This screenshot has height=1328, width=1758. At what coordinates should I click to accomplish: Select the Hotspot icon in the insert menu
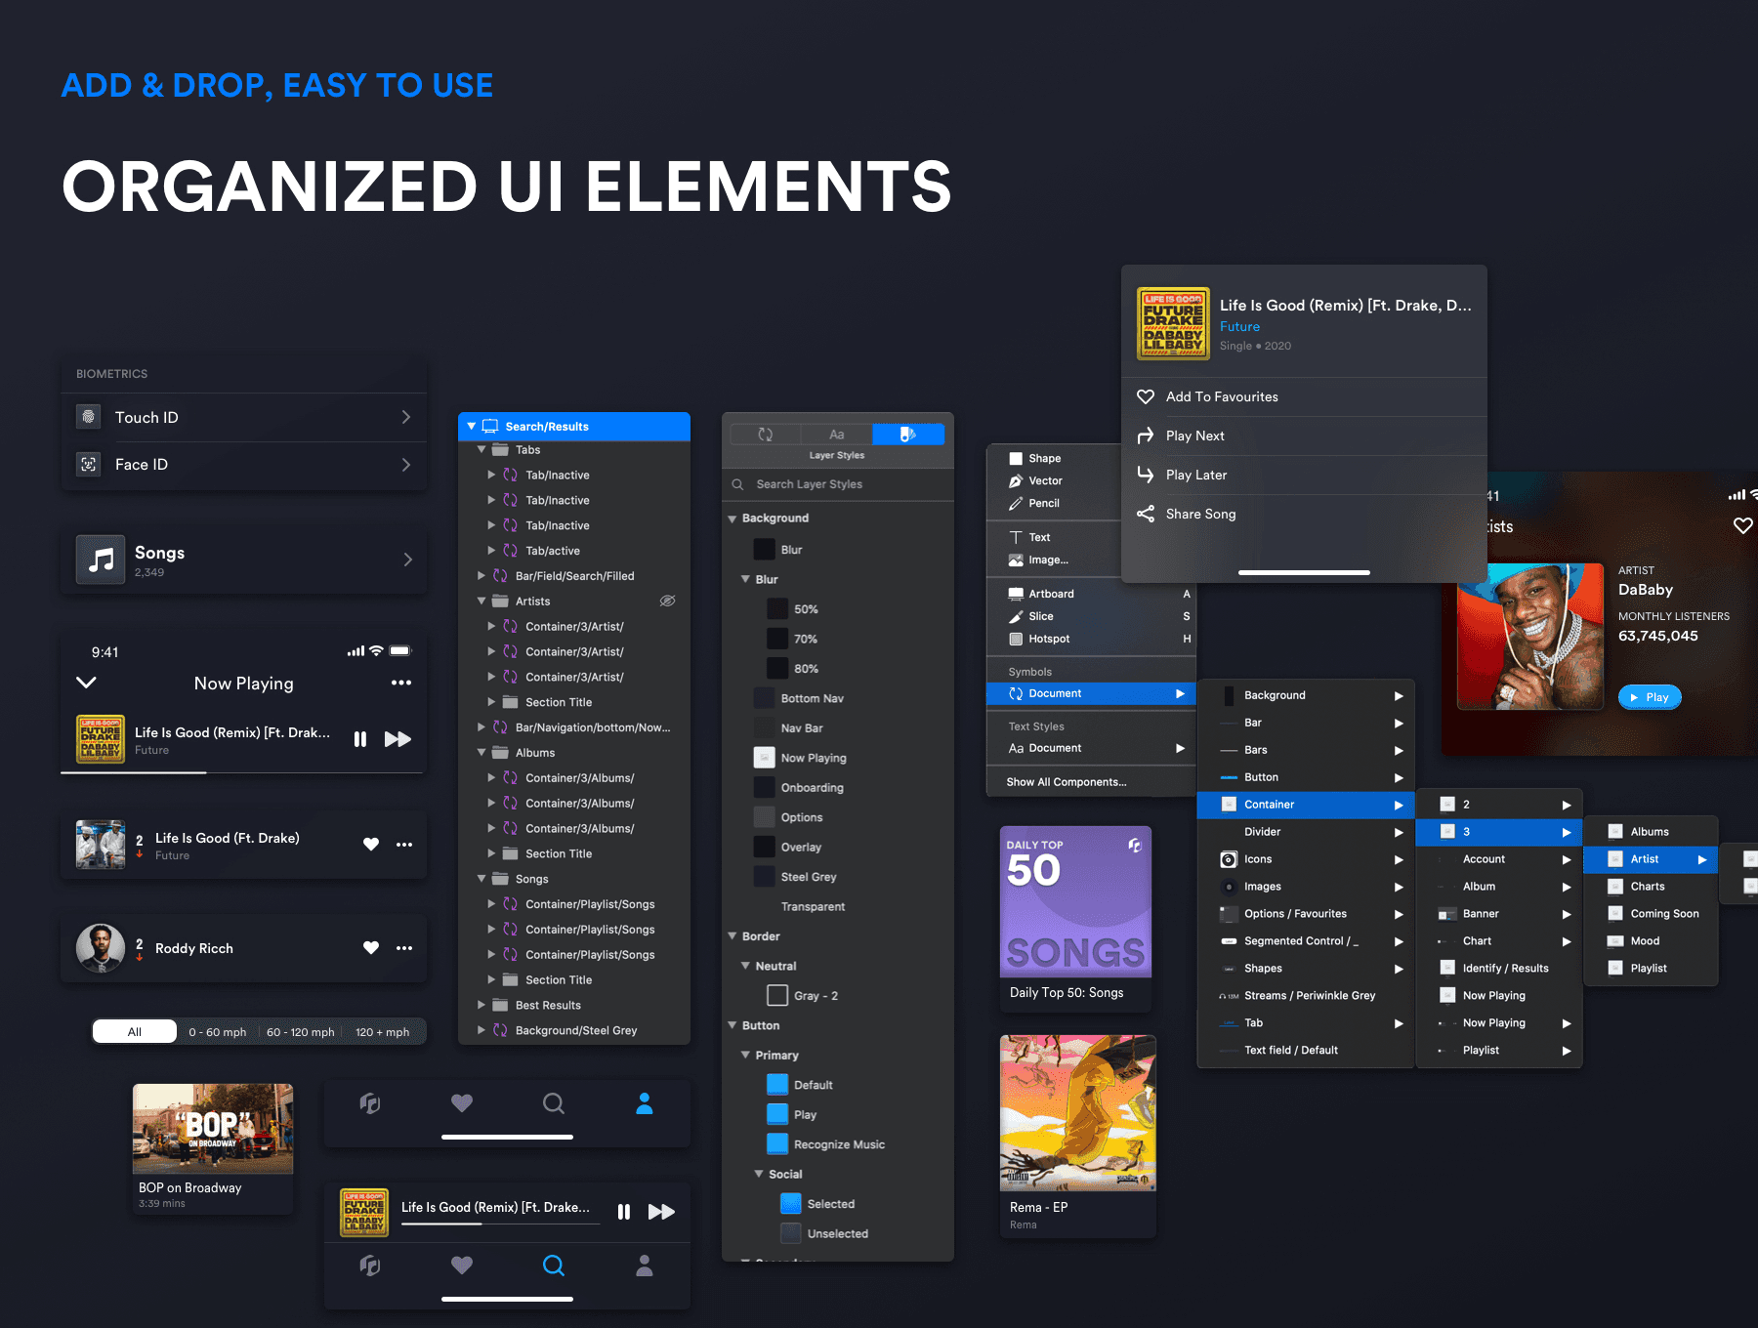[x=1016, y=639]
